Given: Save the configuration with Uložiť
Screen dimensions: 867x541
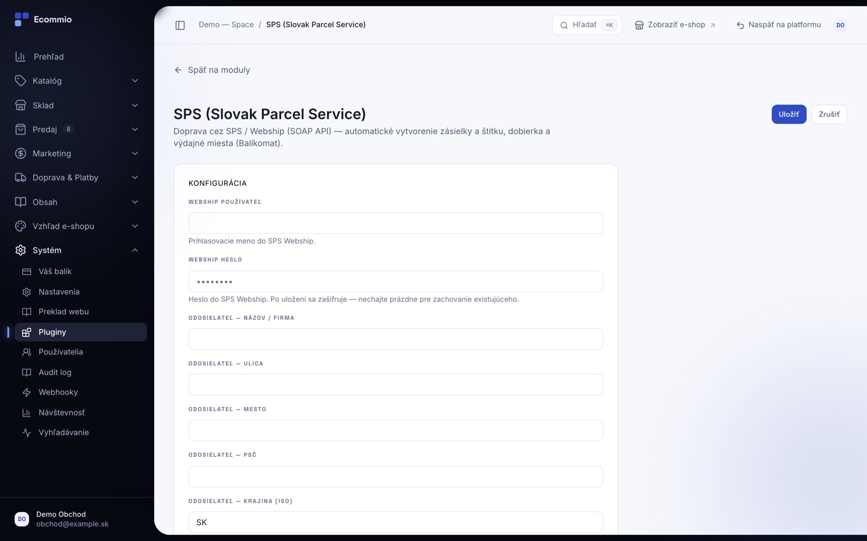Looking at the screenshot, I should pyautogui.click(x=789, y=114).
